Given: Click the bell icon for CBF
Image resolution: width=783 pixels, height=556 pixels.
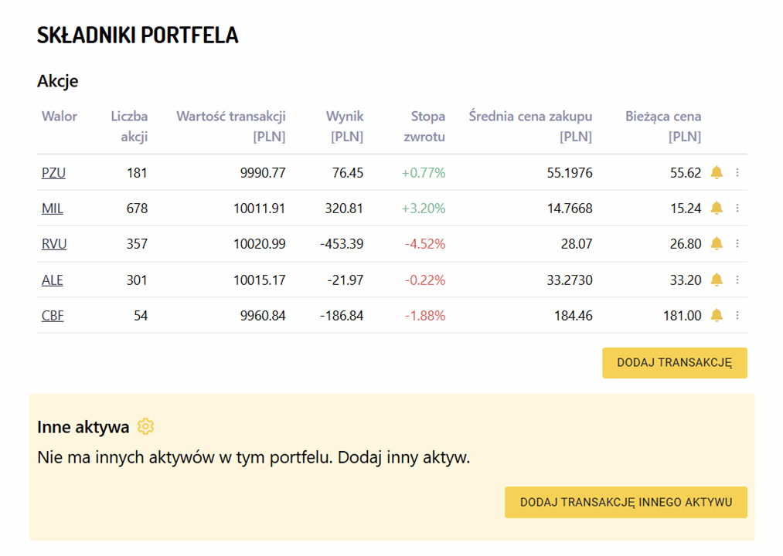Looking at the screenshot, I should (x=717, y=315).
